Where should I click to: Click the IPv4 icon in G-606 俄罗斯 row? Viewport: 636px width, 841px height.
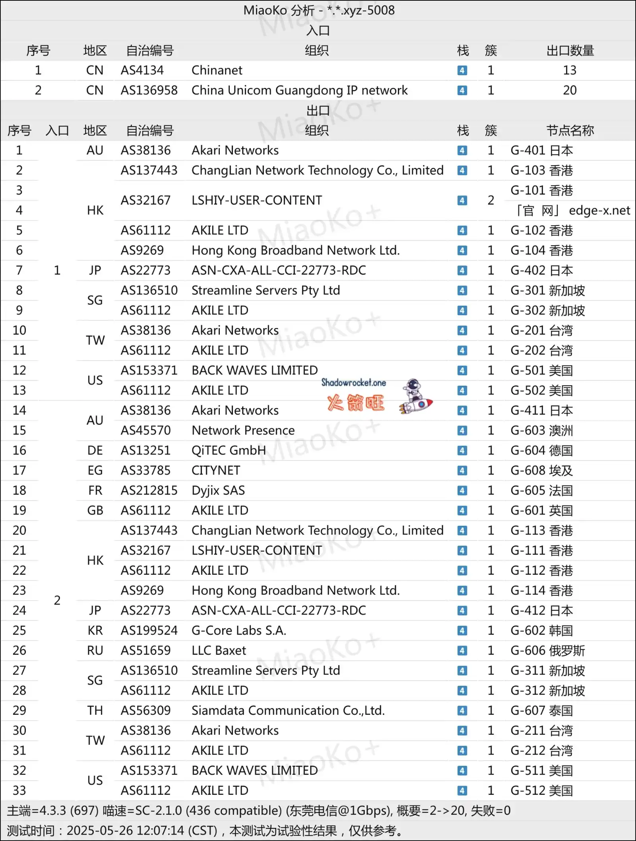(462, 650)
